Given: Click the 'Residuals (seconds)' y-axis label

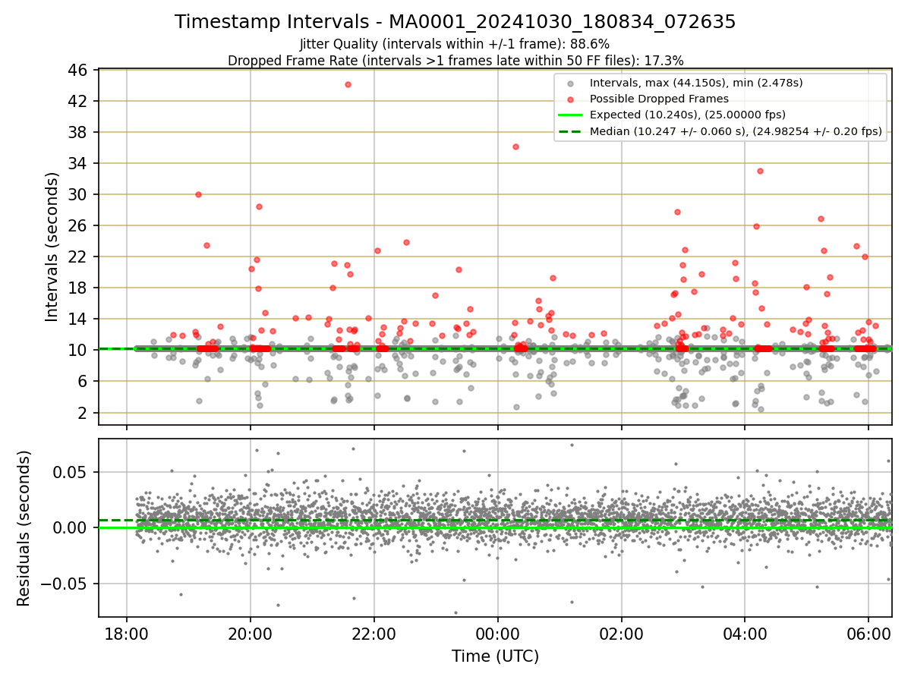Looking at the screenshot, I should pyautogui.click(x=24, y=528).
